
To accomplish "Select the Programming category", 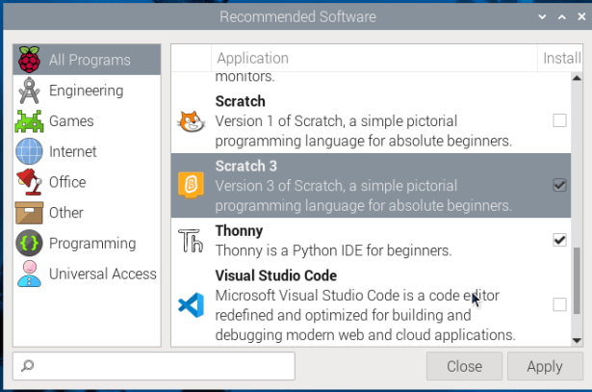I will (x=87, y=244).
